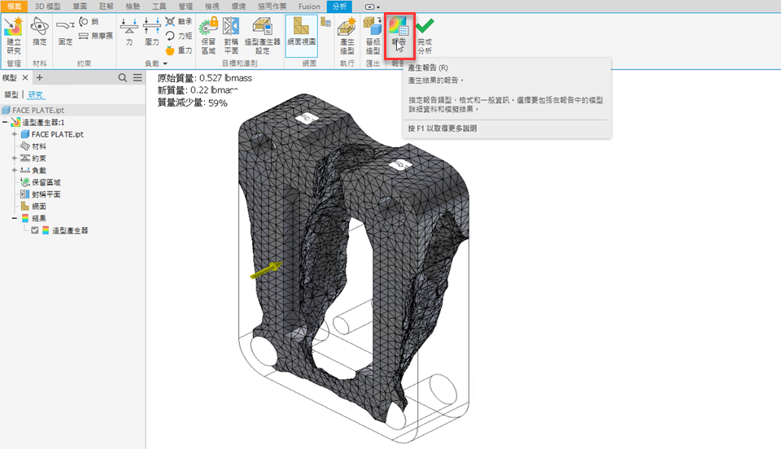
Task: Click the 保留區域 preserve region tool
Action: pos(208,35)
